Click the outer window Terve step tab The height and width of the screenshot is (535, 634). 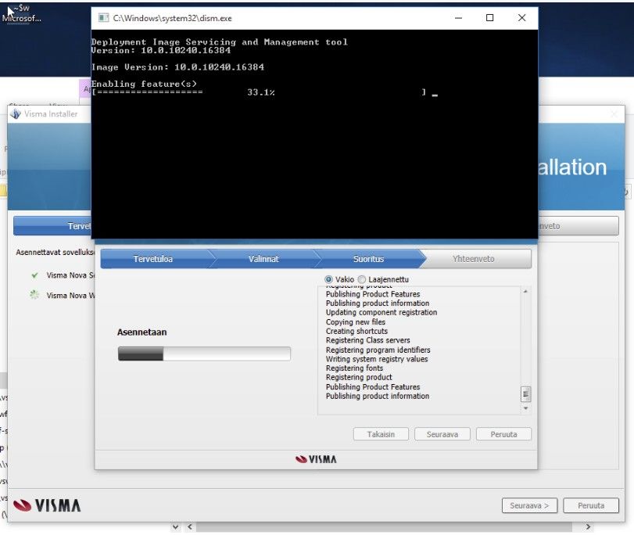52,226
